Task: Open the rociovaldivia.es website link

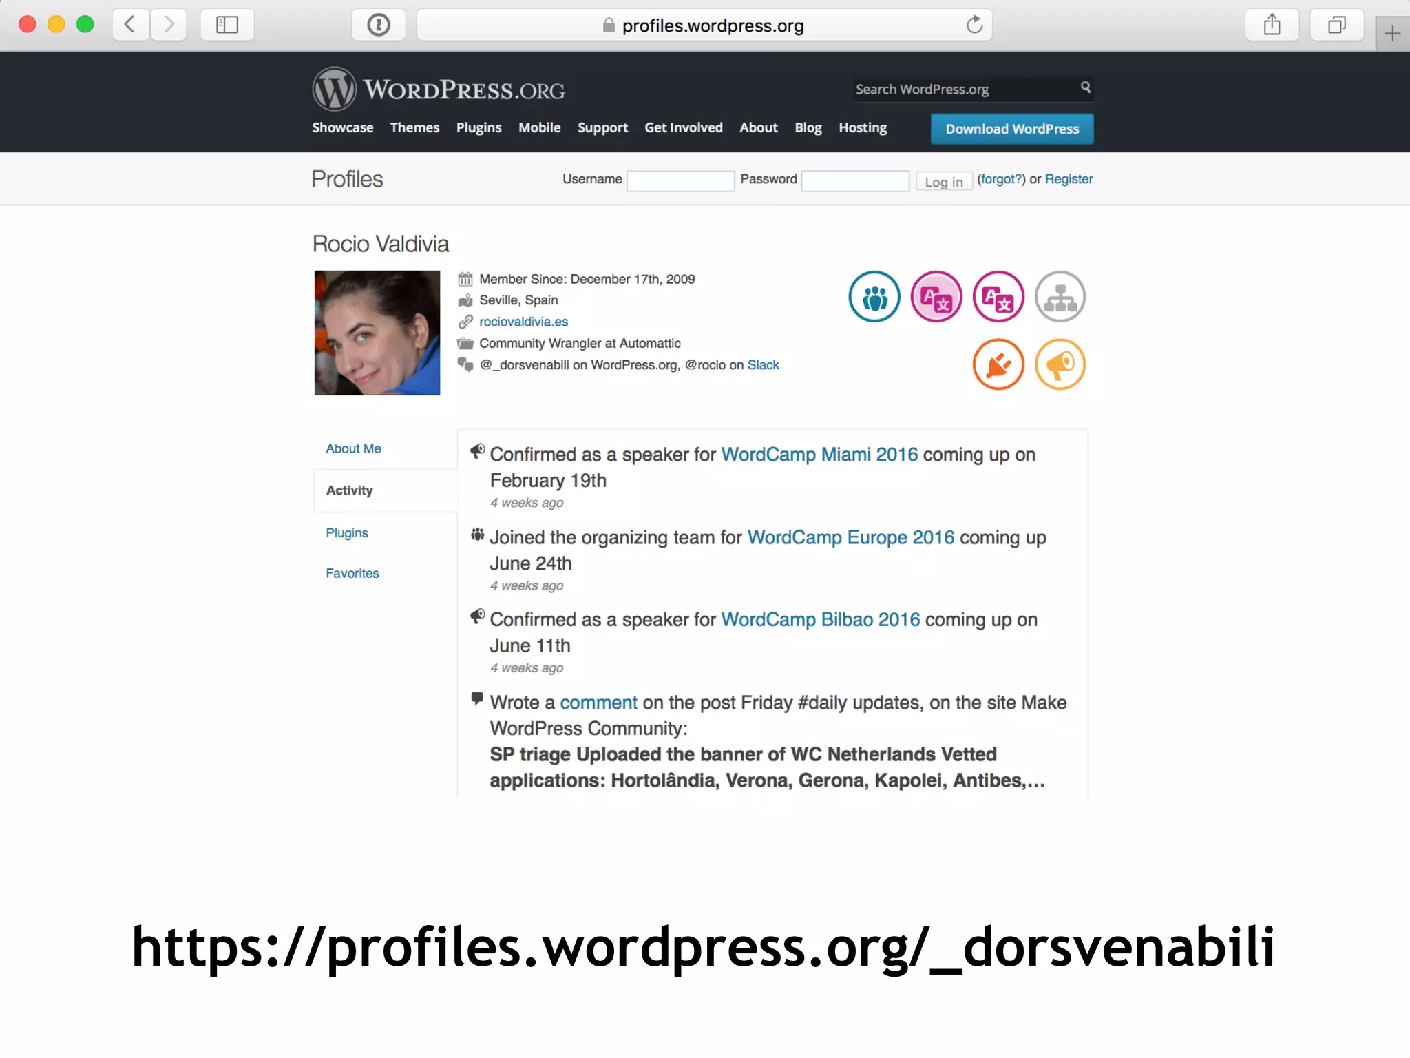Action: point(523,322)
